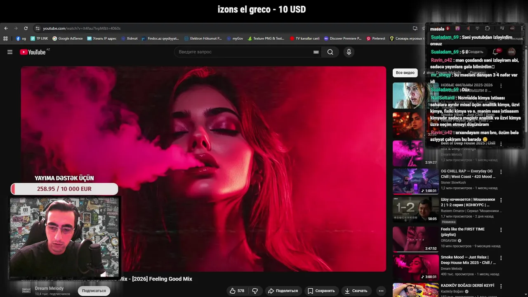Open the Texture PNG bookmark
This screenshot has width=528, height=297.
(266, 38)
